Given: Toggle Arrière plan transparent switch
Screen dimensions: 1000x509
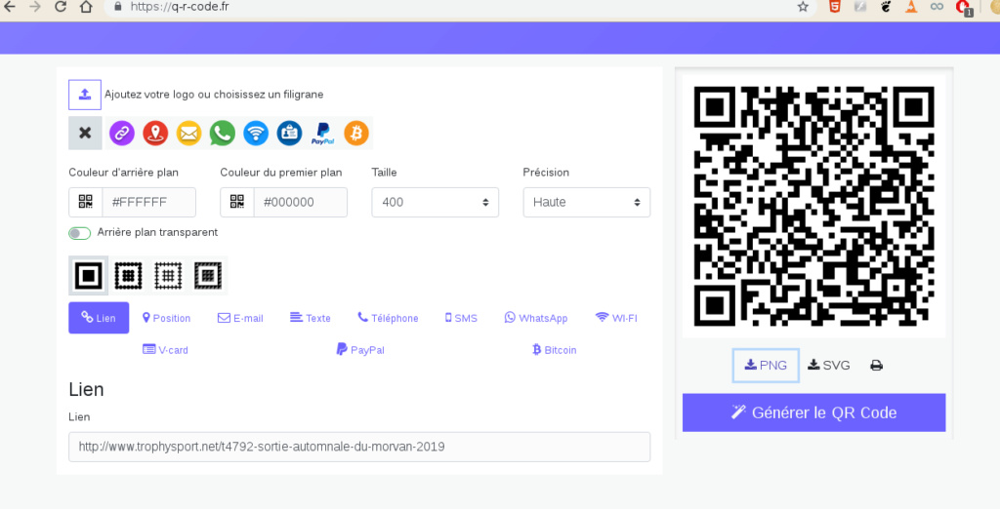Looking at the screenshot, I should (80, 233).
